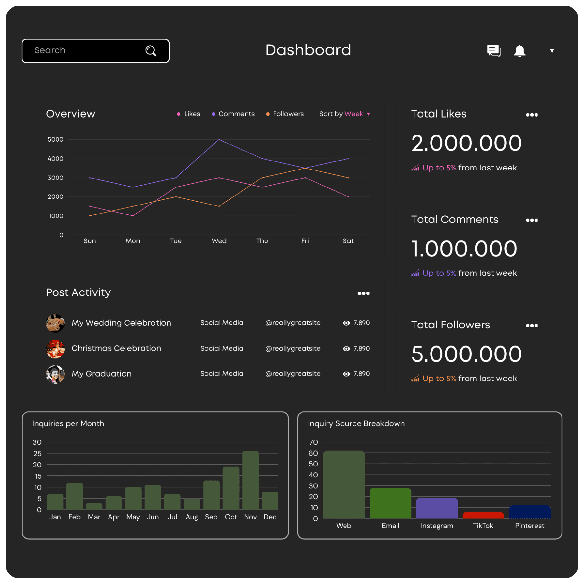The image size is (584, 584).
Task: Open Post Activity three-dot menu
Action: (363, 293)
